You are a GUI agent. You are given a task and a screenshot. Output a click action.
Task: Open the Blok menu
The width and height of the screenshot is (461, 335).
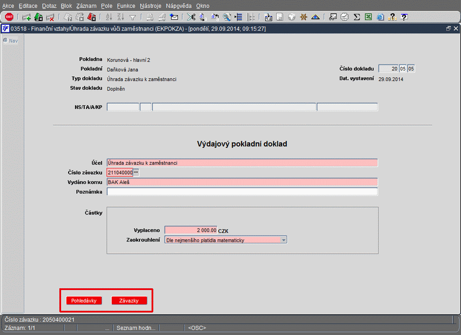pos(66,6)
